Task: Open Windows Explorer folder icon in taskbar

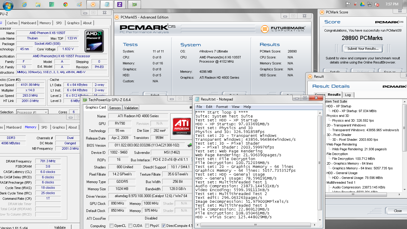Action: click(x=38, y=4)
